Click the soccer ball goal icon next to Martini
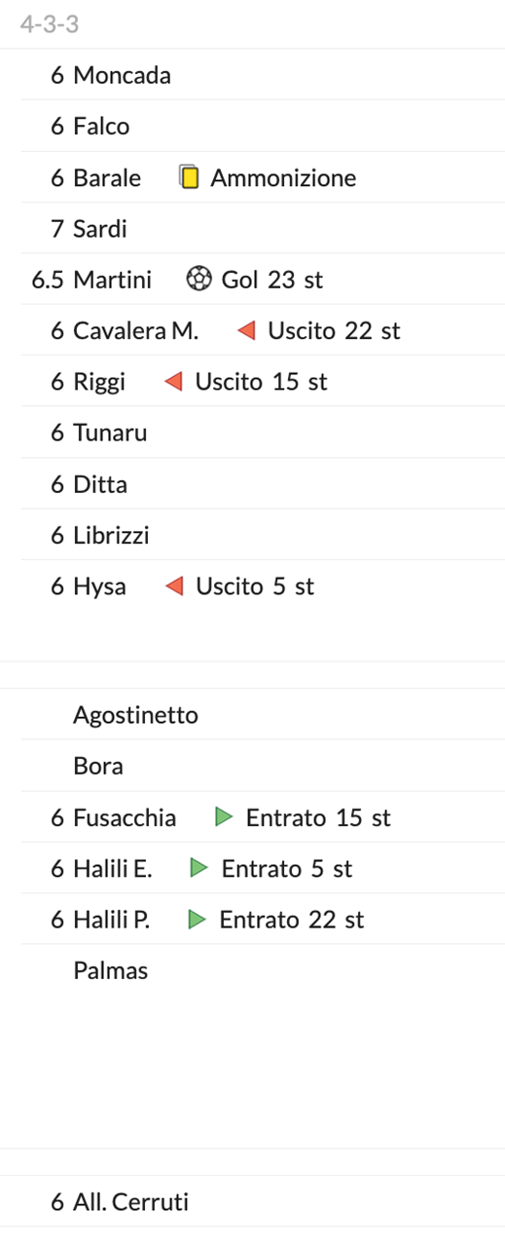This screenshot has width=505, height=1247. point(198,280)
